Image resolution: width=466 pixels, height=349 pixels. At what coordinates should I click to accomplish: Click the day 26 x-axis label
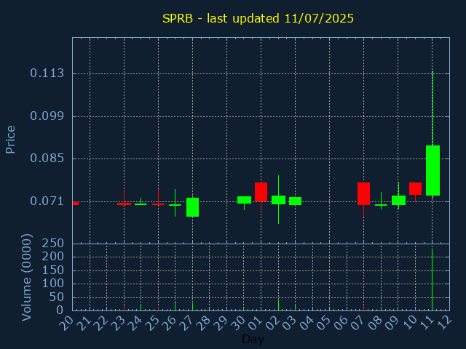tap(169, 323)
